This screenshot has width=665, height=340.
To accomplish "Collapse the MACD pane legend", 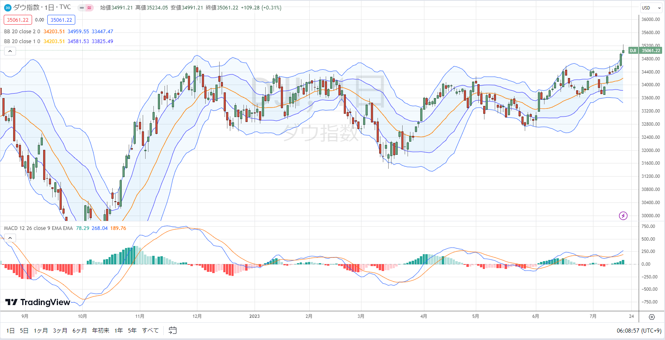I will pos(10,238).
